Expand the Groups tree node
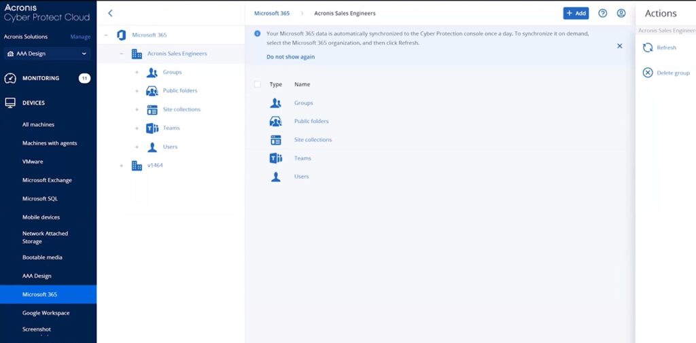Viewport: 696px width, 343px height. [x=137, y=73]
